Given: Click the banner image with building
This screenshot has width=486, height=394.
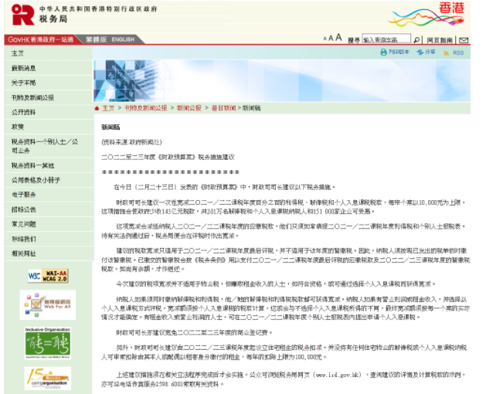Looking at the screenshot, I should click(x=282, y=80).
